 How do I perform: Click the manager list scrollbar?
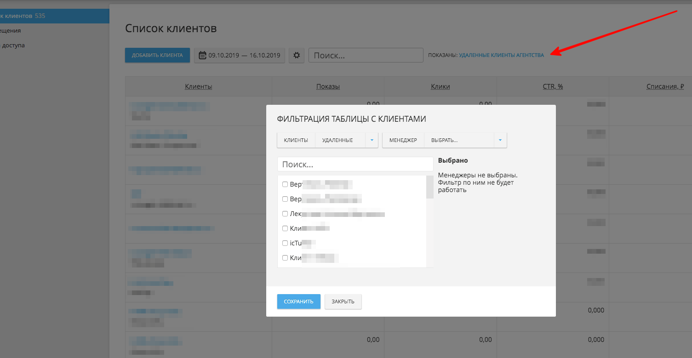click(x=430, y=187)
